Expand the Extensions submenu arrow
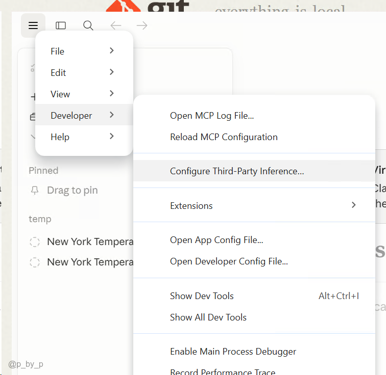Image resolution: width=386 pixels, height=375 pixels. pyautogui.click(x=354, y=205)
